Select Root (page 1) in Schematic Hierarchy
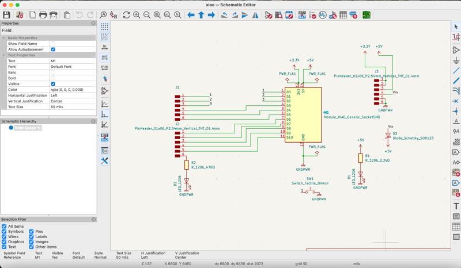461x268 pixels. [x=28, y=128]
